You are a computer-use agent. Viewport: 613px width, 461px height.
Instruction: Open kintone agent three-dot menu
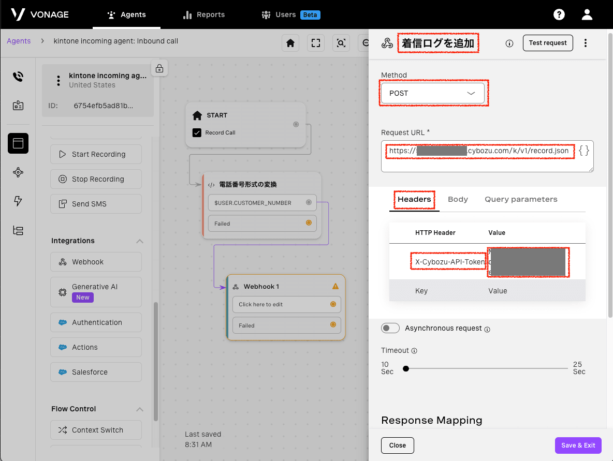coord(59,81)
